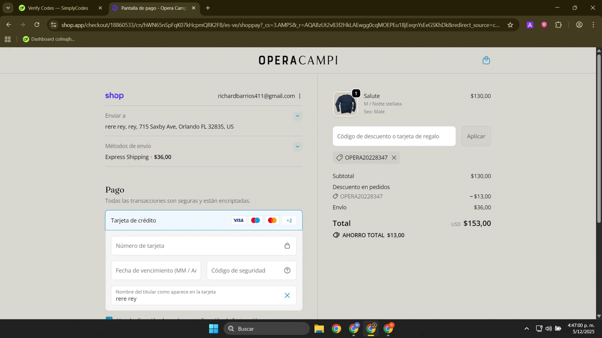The image size is (602, 338).
Task: Click the Express Shipping $36,00 text
Action: pyautogui.click(x=138, y=157)
